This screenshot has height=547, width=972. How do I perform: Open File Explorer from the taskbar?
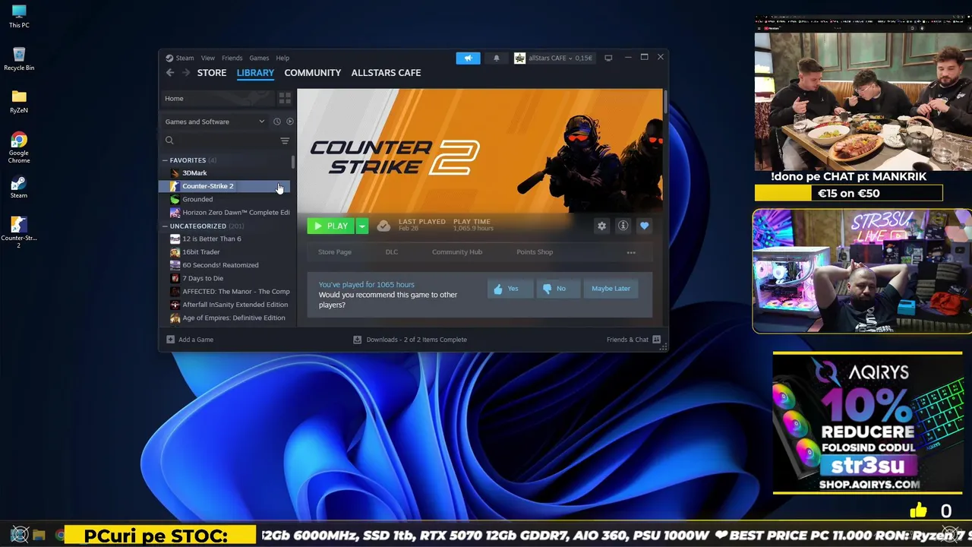(x=39, y=536)
